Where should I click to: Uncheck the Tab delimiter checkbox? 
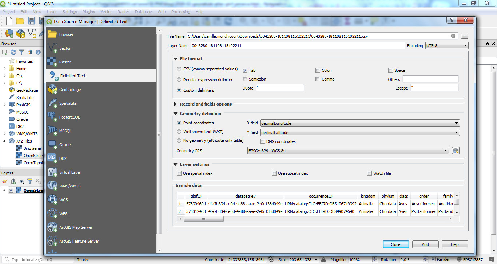tap(245, 70)
